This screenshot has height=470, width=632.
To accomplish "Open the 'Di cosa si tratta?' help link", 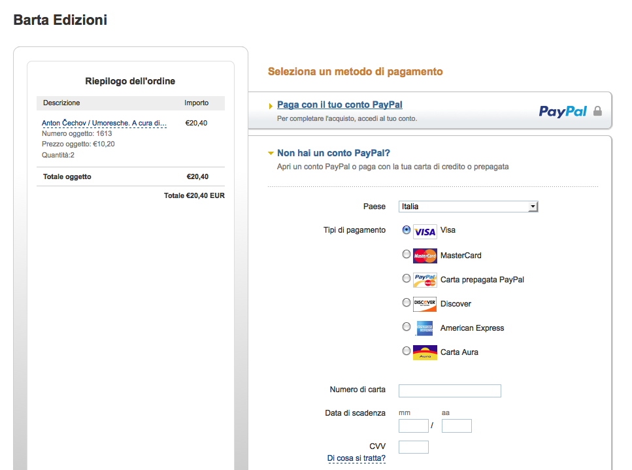I will (x=356, y=458).
